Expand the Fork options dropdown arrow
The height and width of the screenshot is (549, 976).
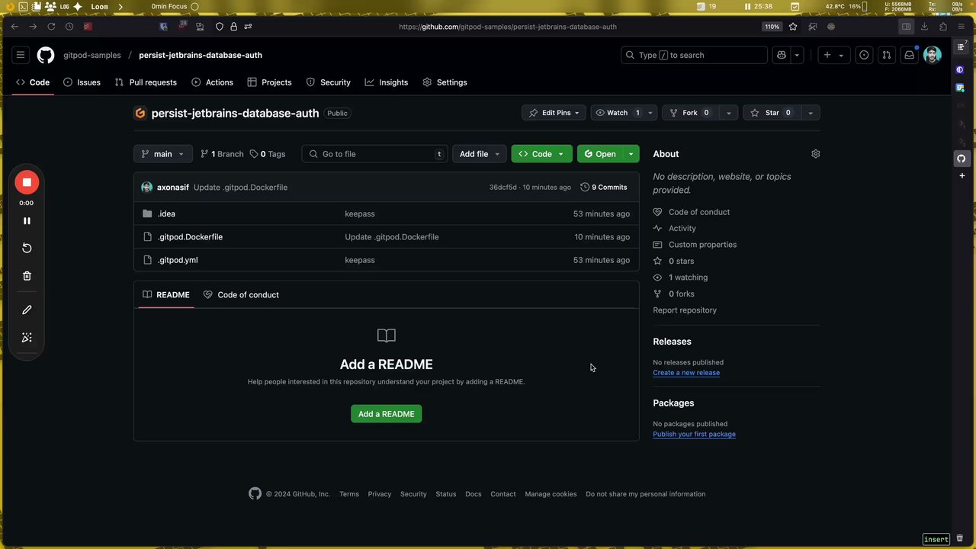(729, 113)
